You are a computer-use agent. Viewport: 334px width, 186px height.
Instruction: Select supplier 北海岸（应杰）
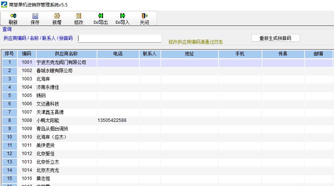(x=52, y=137)
